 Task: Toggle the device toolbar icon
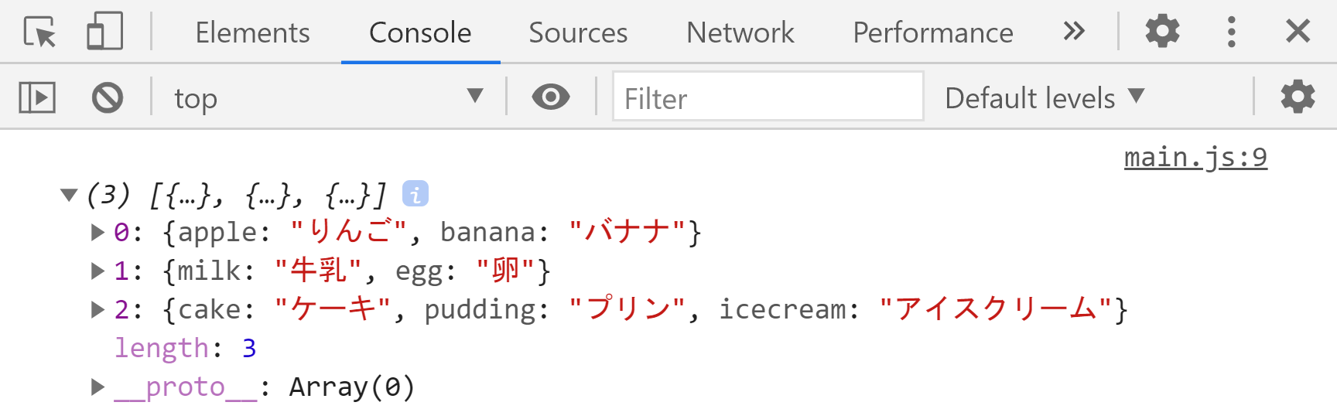pyautogui.click(x=104, y=32)
